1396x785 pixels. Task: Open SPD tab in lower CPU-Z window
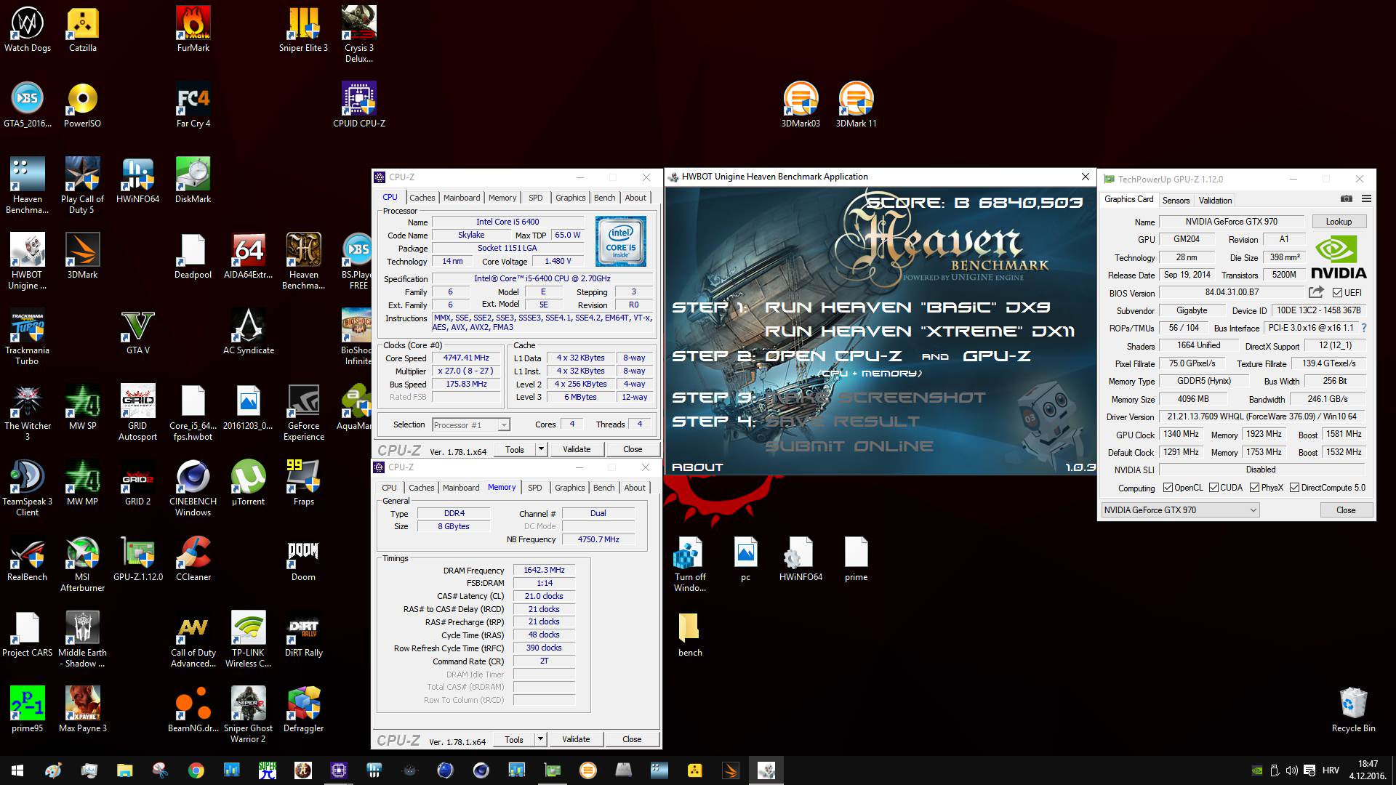click(534, 488)
